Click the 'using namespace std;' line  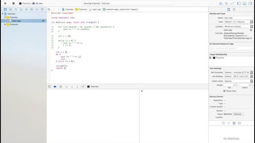click(x=63, y=17)
